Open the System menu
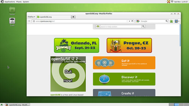This screenshot has height=106, width=189. click(26, 2)
